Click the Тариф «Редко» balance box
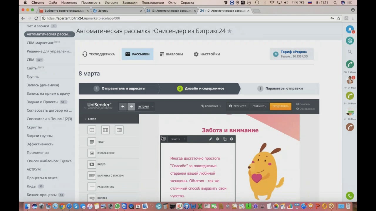 pos(292,54)
